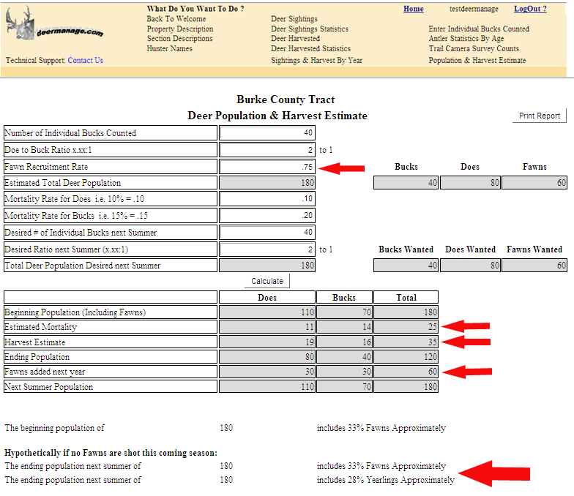Click the Estimated Mortality row label
Screen dimensions: 574x496
[x=41, y=326]
